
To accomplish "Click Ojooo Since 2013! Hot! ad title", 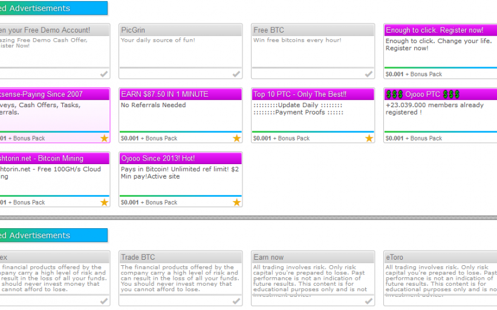I will (x=158, y=159).
